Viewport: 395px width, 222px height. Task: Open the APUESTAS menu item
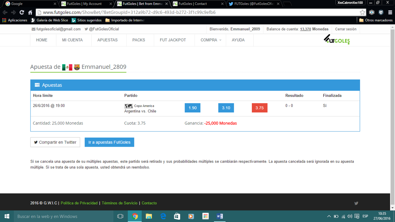(x=108, y=40)
